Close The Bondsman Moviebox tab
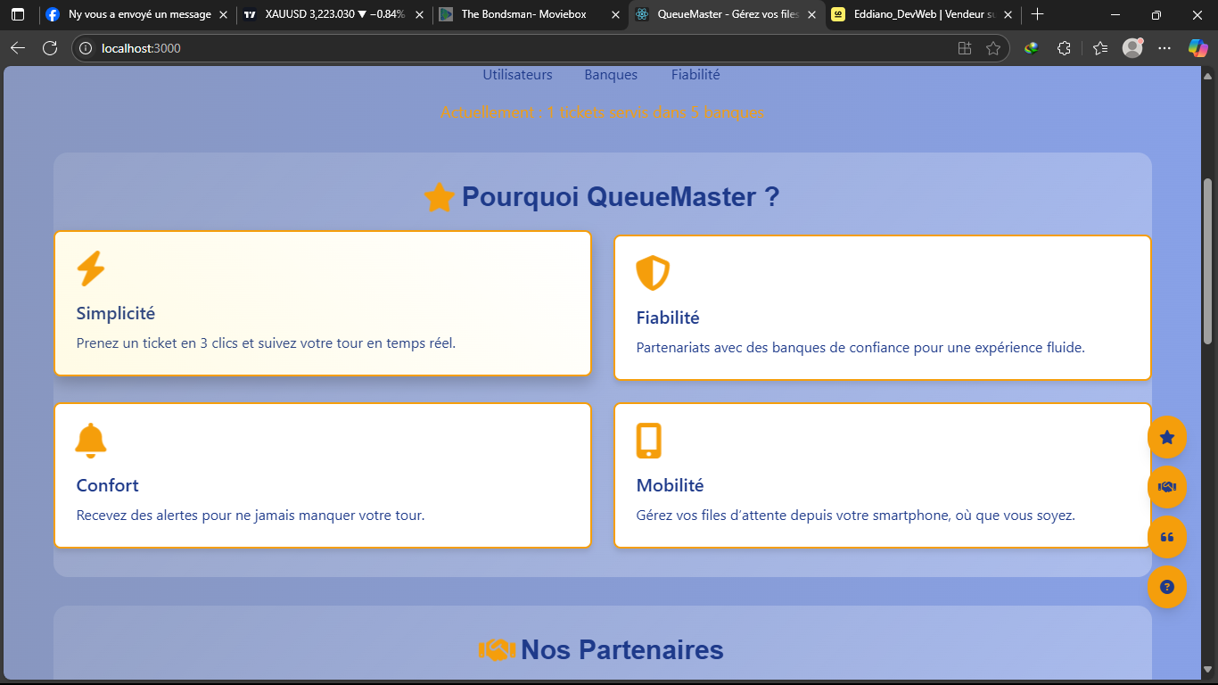 point(614,14)
